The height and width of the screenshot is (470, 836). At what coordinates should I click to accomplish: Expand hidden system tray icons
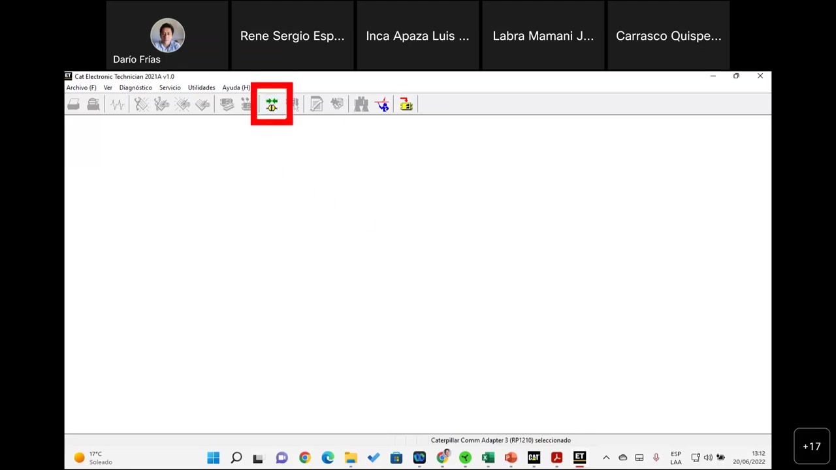pyautogui.click(x=606, y=458)
